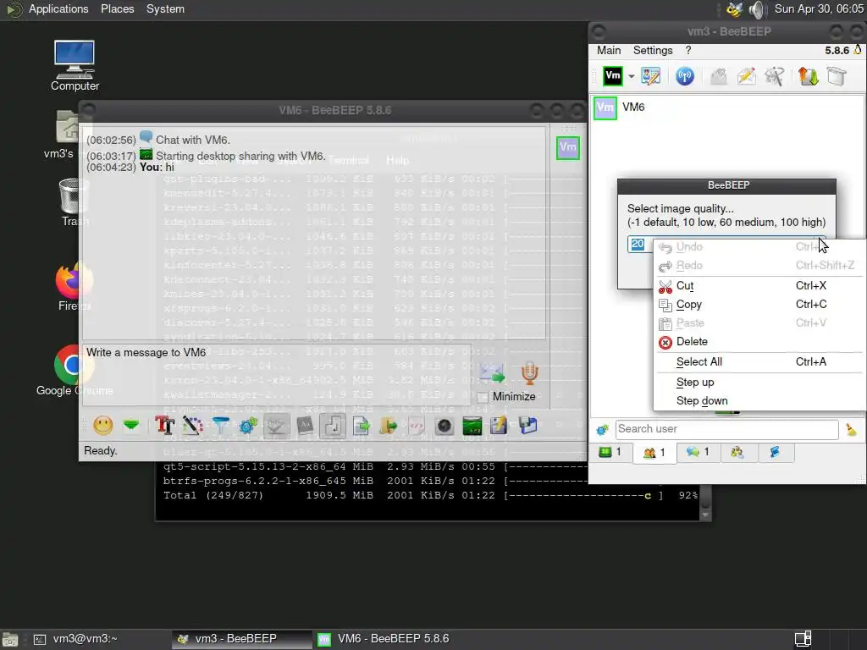The height and width of the screenshot is (650, 867).
Task: Switch to the chats bubble tab showing 1
Action: (698, 452)
